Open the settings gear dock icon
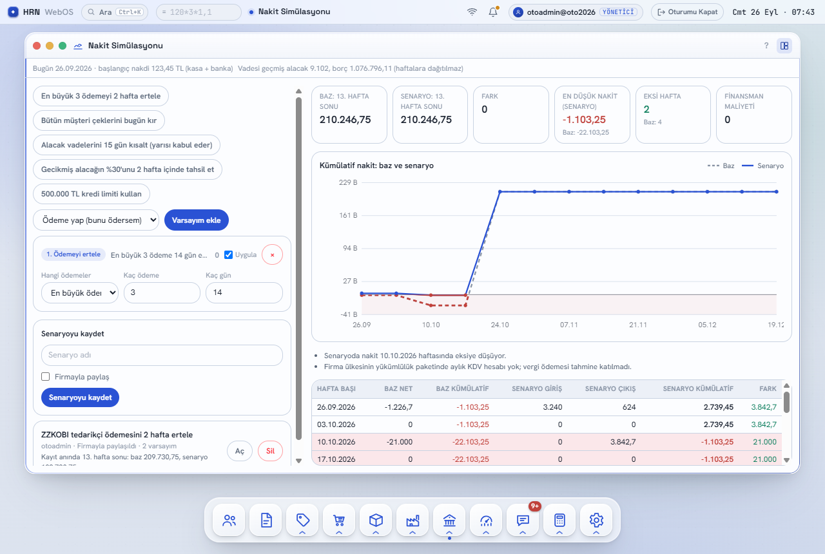This screenshot has width=825, height=554. pos(596,520)
